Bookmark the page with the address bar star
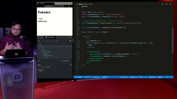This screenshot has height=99, width=177. click(x=63, y=6)
